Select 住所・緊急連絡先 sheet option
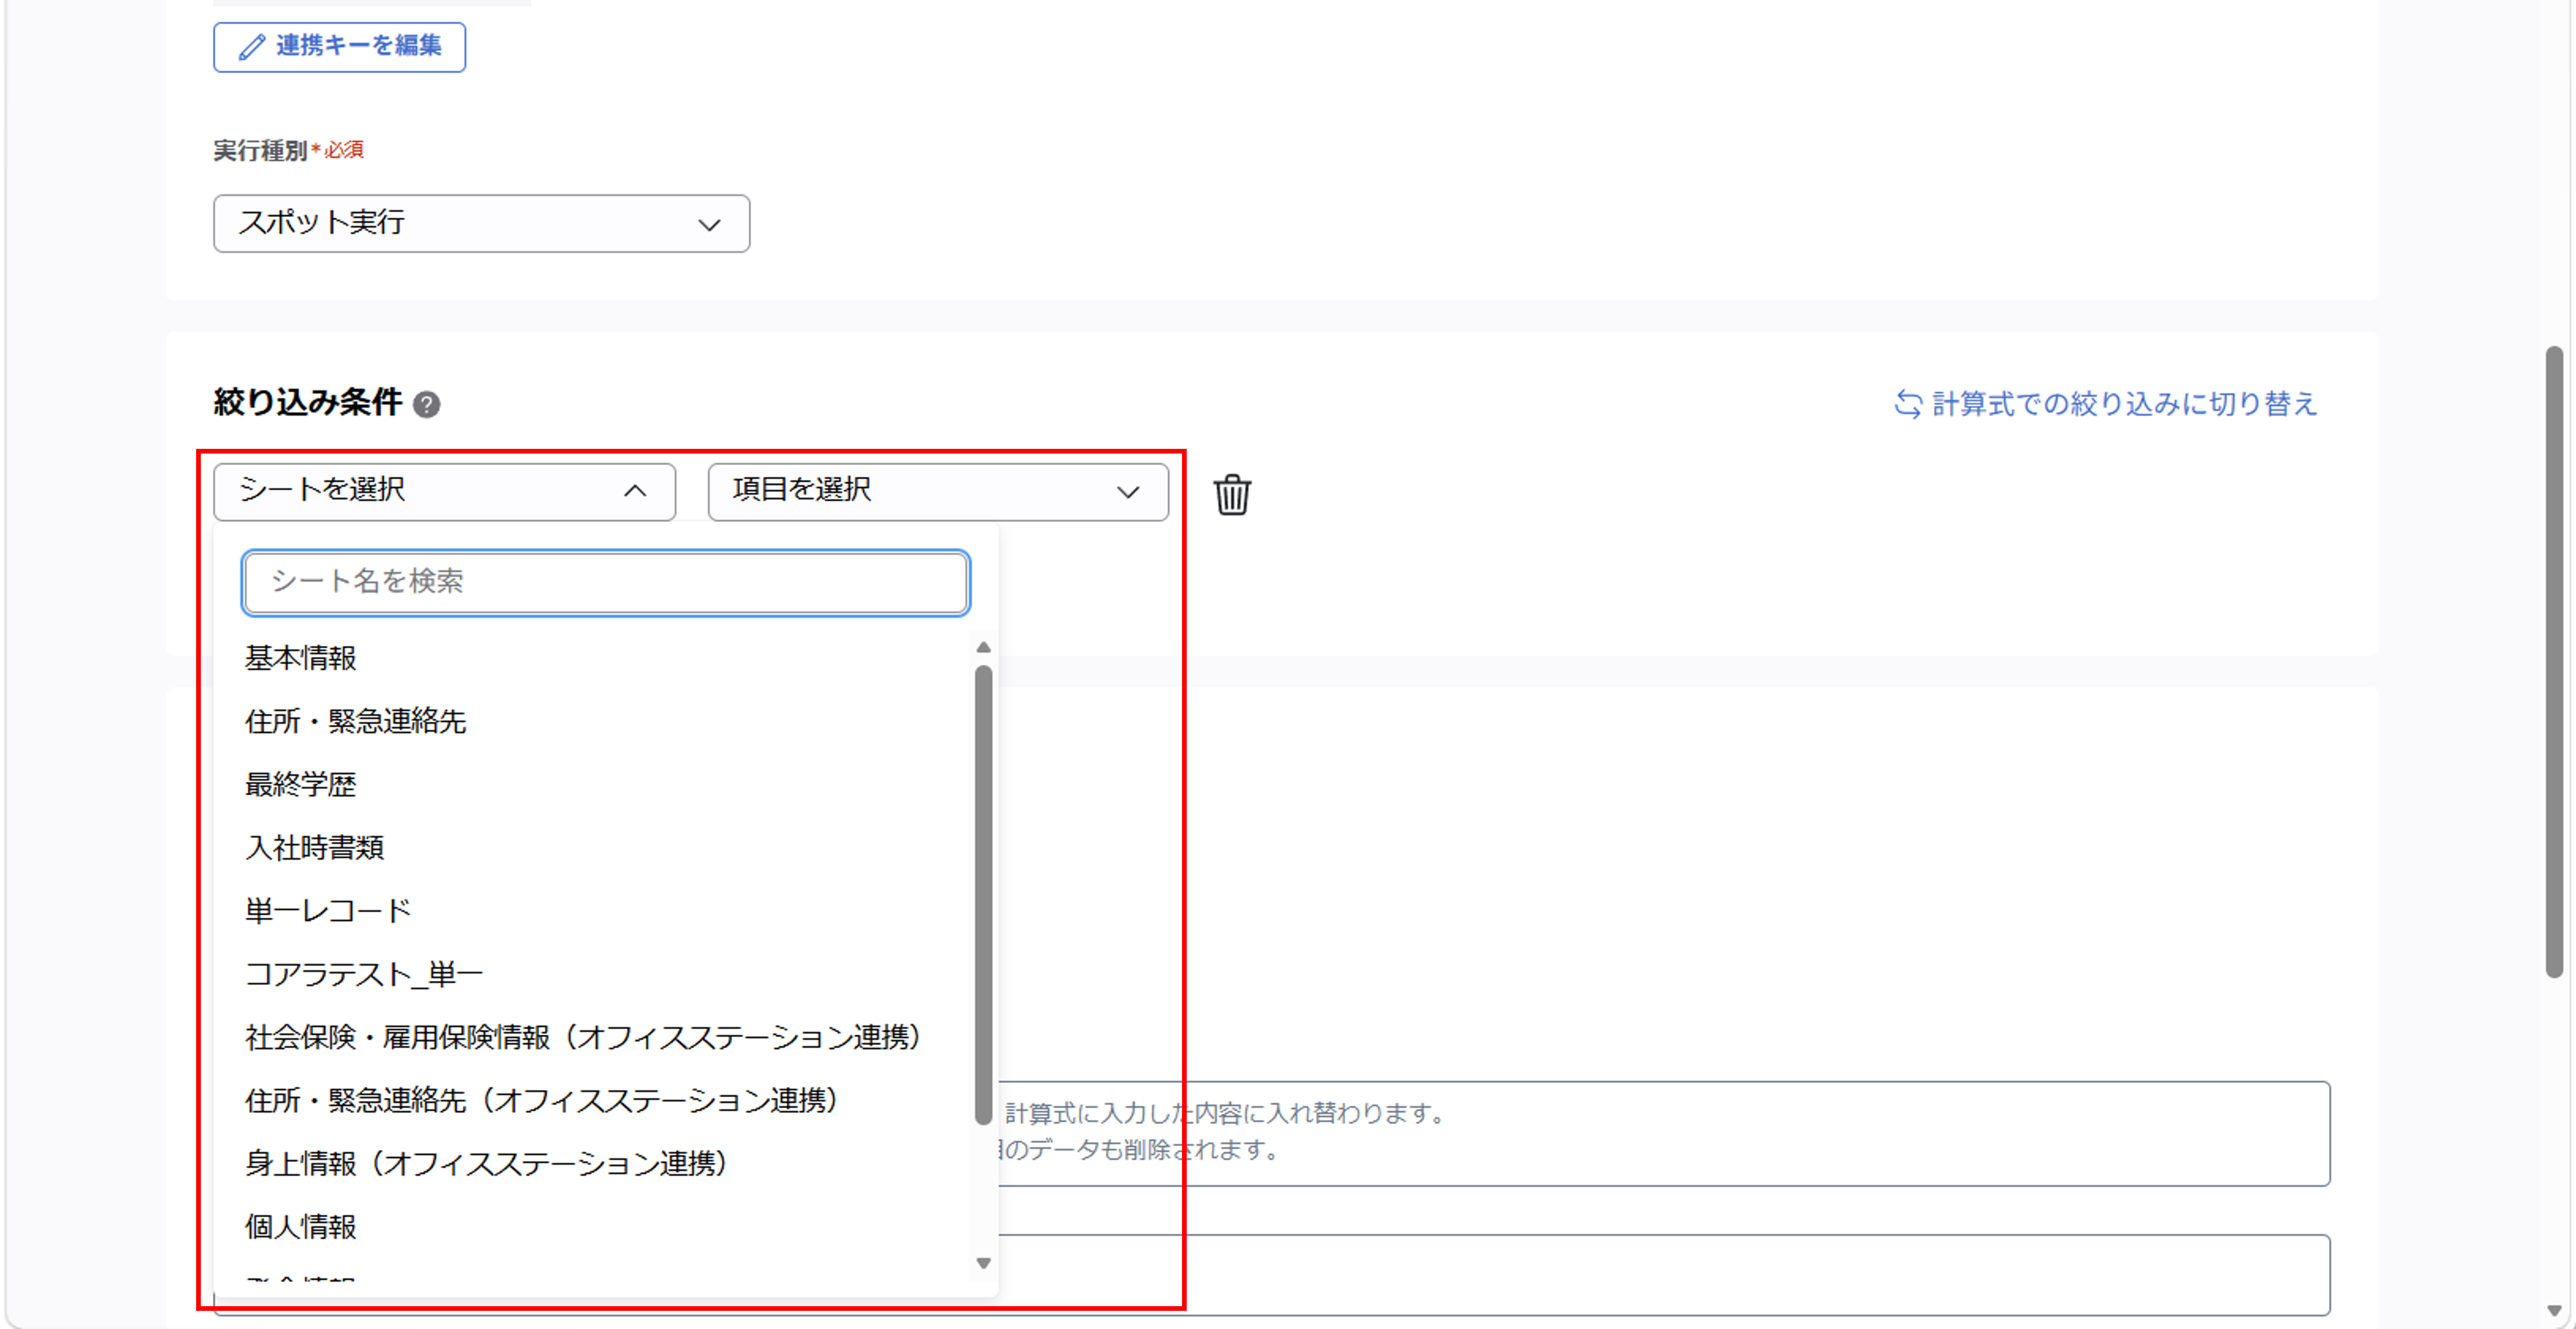 (x=355, y=722)
